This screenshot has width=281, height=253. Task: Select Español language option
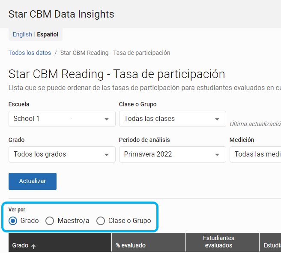coord(48,34)
